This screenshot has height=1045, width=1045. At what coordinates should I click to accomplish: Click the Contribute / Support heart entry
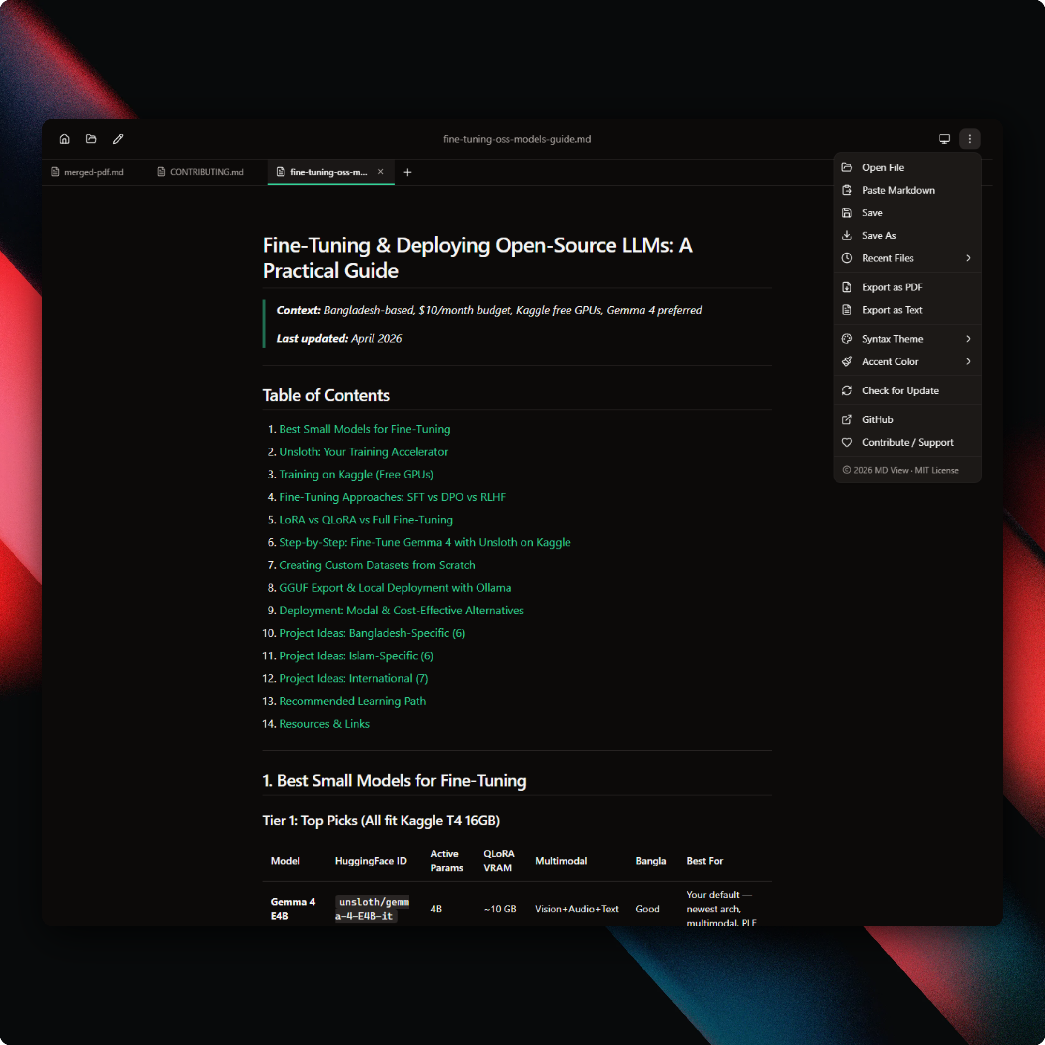click(x=907, y=443)
